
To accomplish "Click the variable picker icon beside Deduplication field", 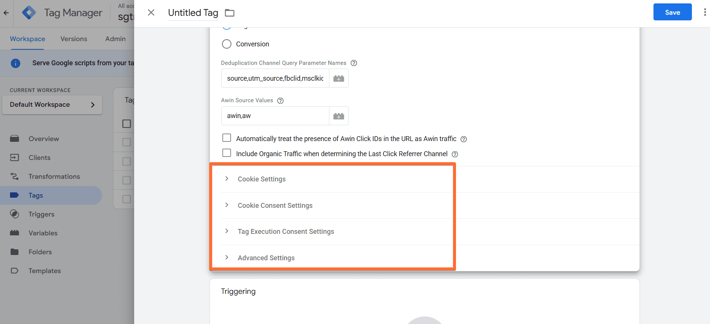I will [x=338, y=78].
